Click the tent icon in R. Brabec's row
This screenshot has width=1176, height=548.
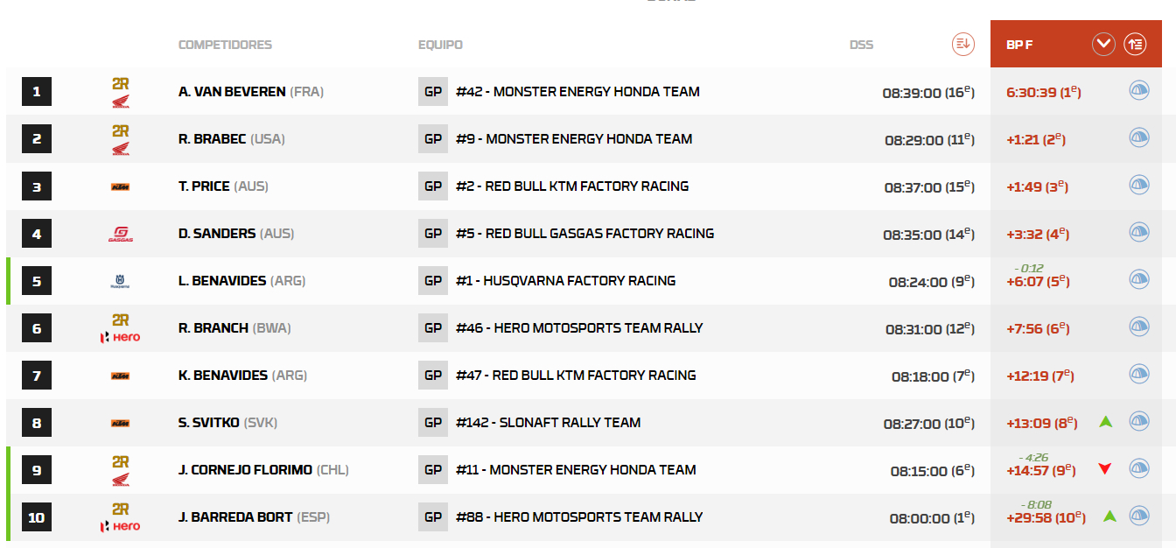click(1138, 137)
